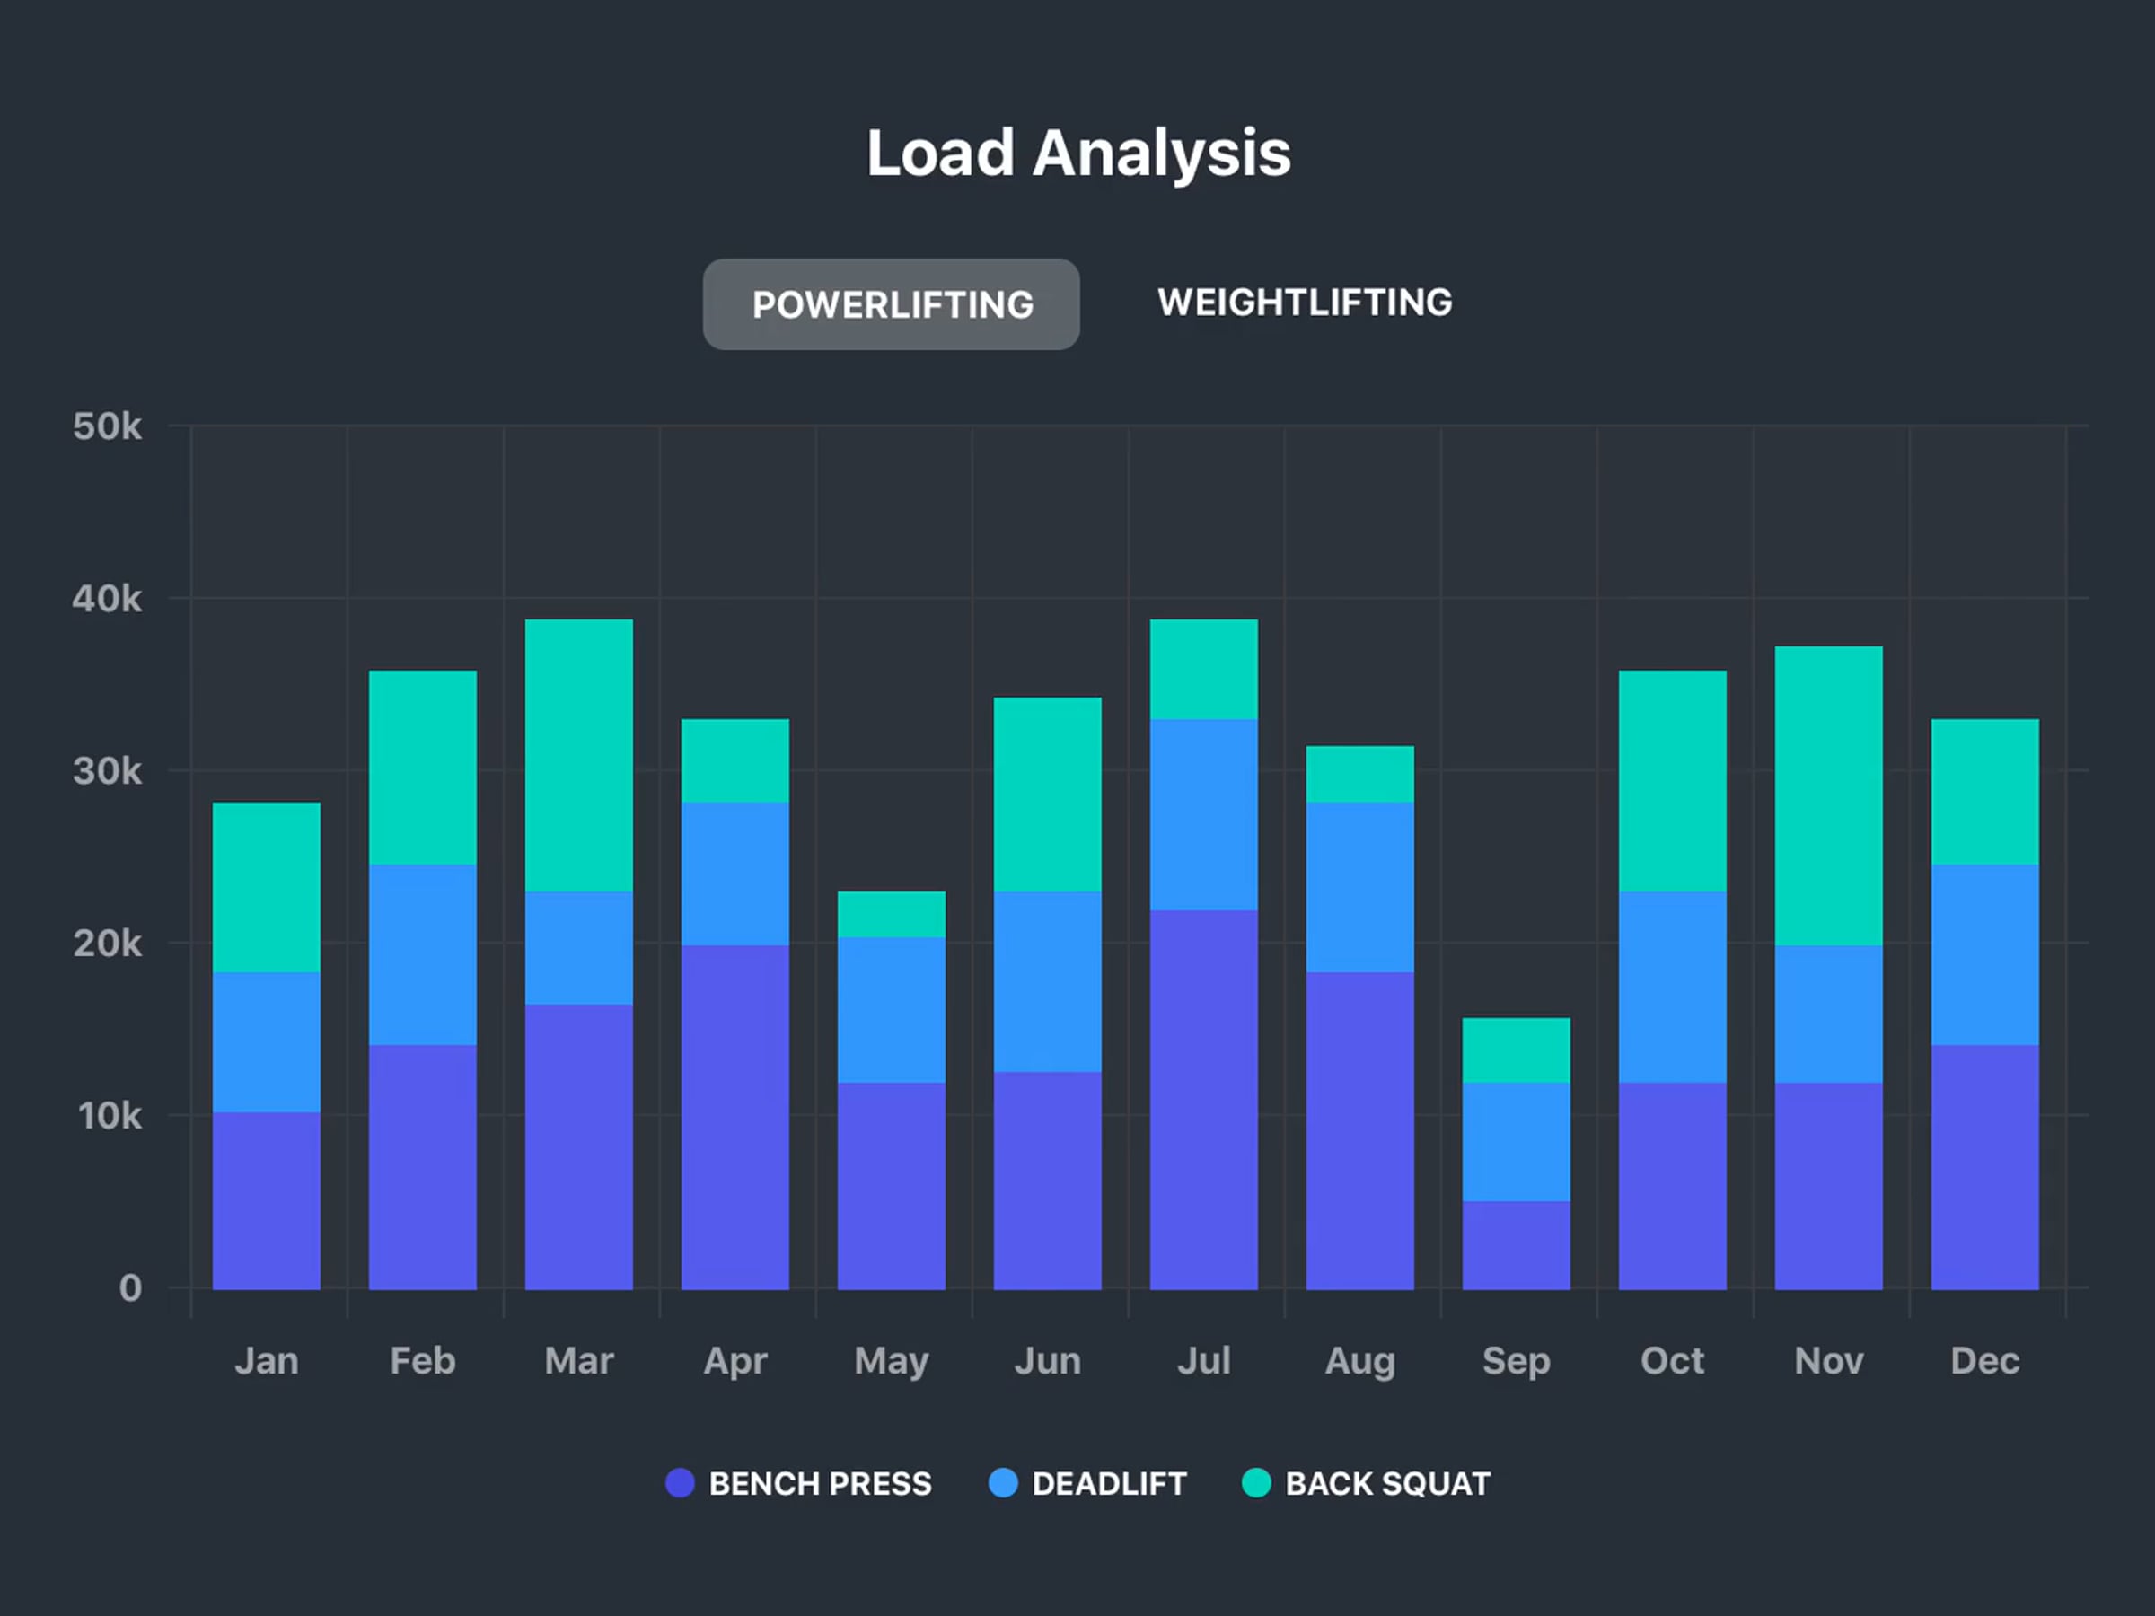Click the 40k y-axis label
This screenshot has width=2155, height=1616.
click(x=107, y=598)
